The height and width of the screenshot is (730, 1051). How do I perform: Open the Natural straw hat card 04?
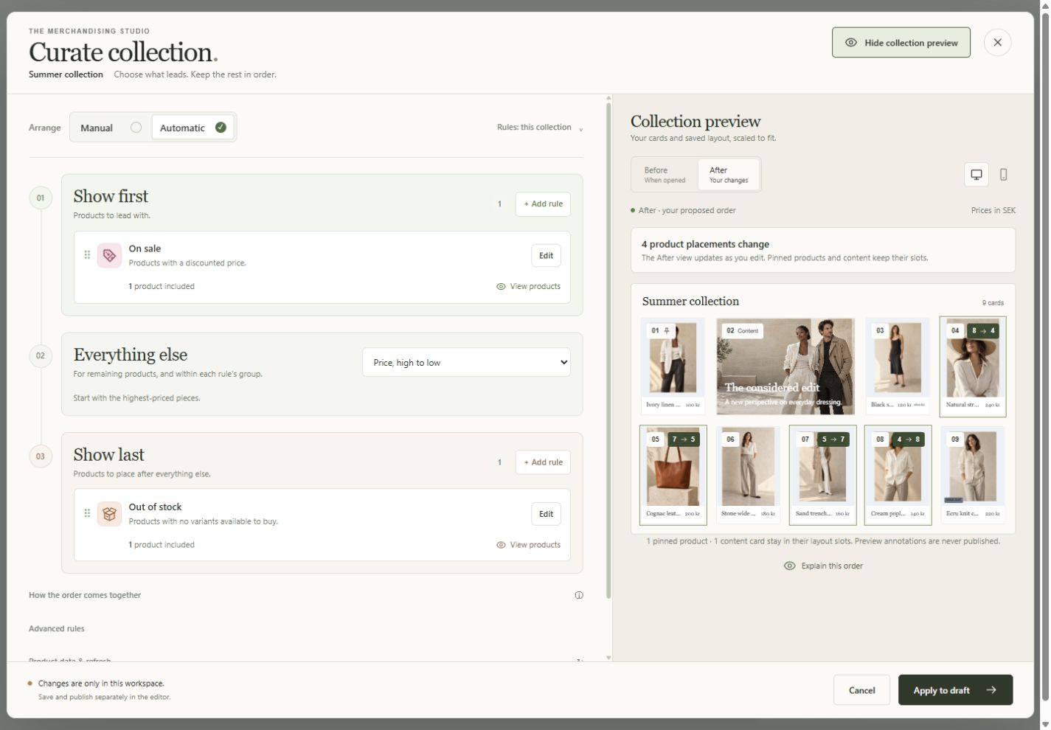click(x=973, y=366)
